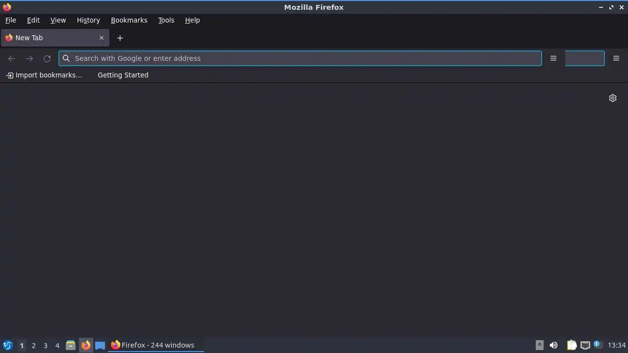Minimize the Firefox window

(x=601, y=7)
